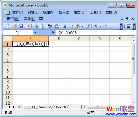138x117 pixels.
Task: Cut selection with scissors icon
Action: tap(65, 26)
